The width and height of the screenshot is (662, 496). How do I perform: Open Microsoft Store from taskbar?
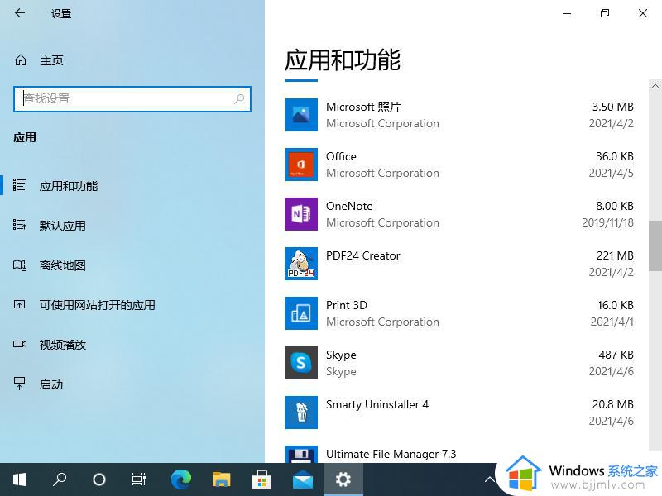(x=261, y=479)
